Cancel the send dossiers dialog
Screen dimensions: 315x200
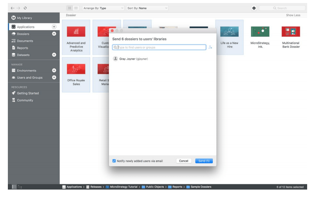tap(184, 161)
